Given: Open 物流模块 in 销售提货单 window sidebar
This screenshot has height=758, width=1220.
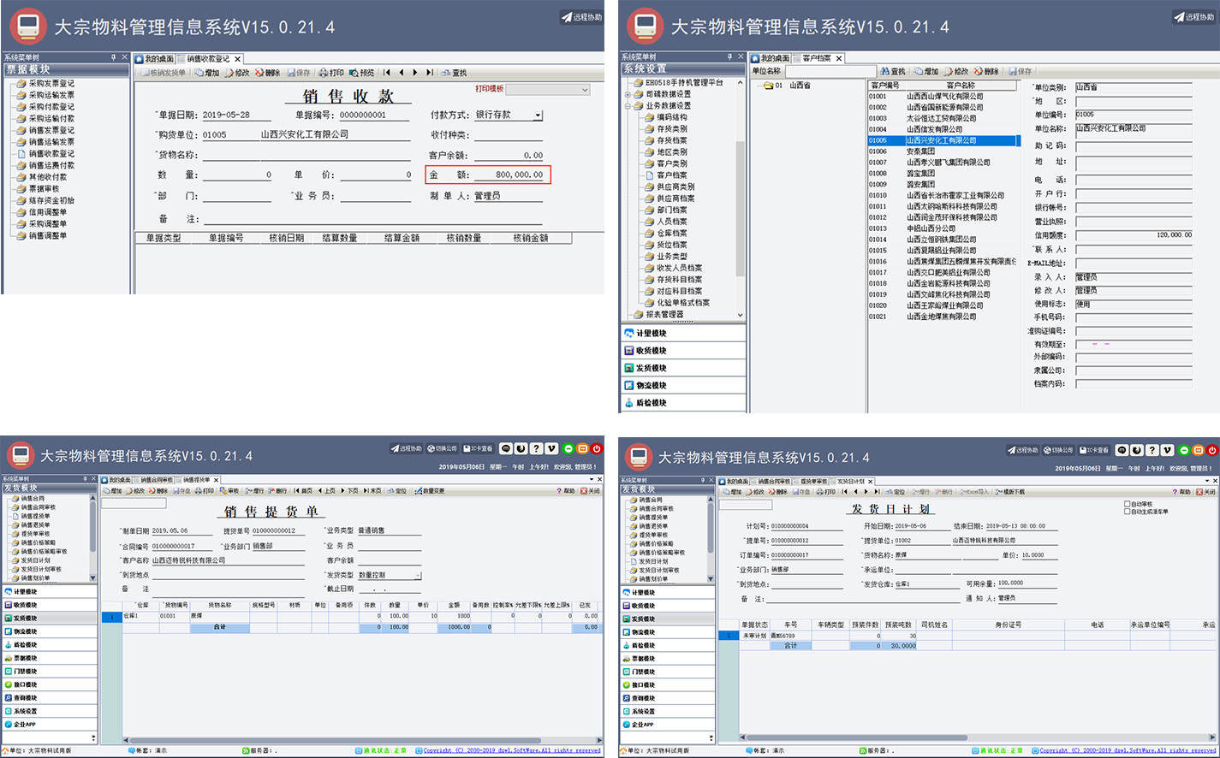Looking at the screenshot, I should (50, 631).
